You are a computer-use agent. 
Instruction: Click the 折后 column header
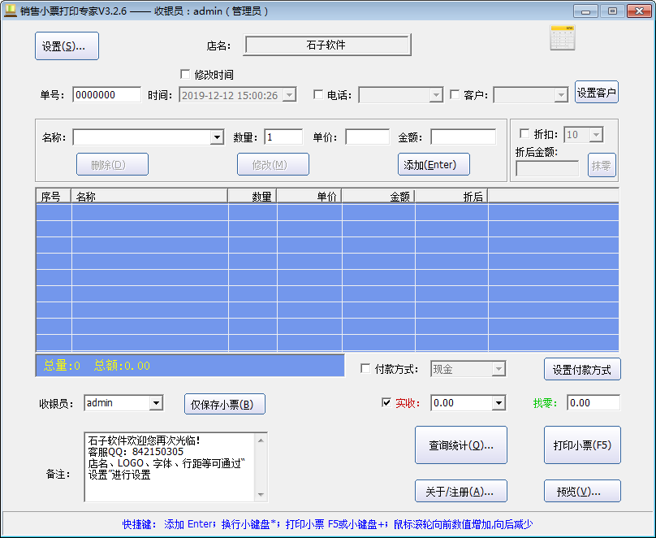point(452,197)
